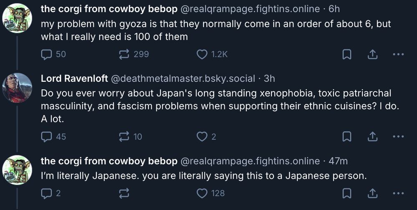
Task: Reply to the "I'm literally Japanese" post
Action: coord(47,193)
